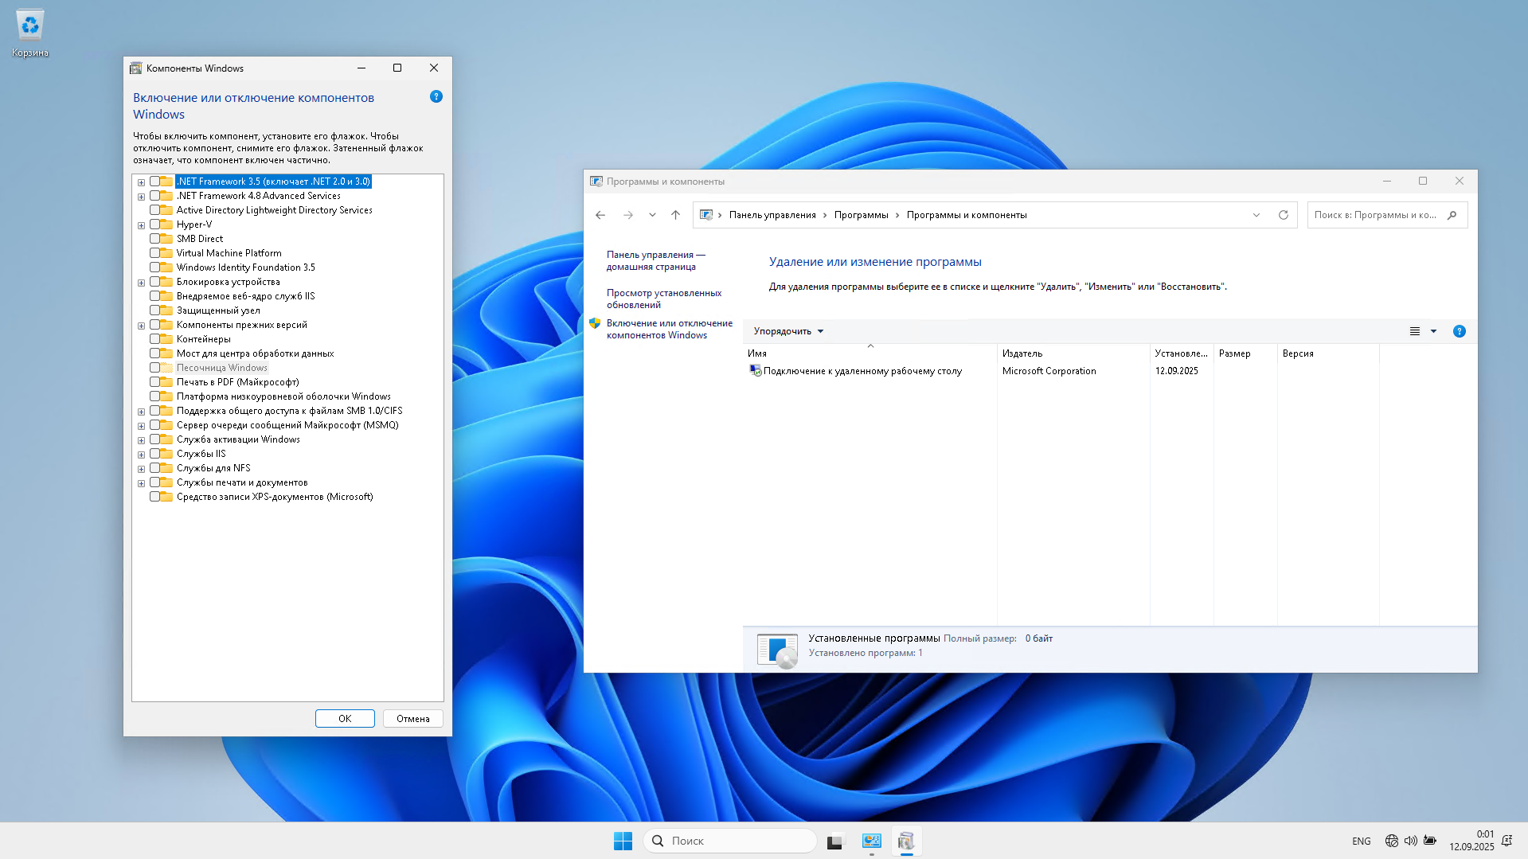Image resolution: width=1528 pixels, height=859 pixels.
Task: Go up one level in Programs window
Action: [675, 215]
